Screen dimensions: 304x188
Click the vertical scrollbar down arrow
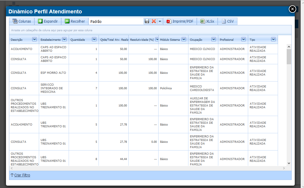point(289,163)
